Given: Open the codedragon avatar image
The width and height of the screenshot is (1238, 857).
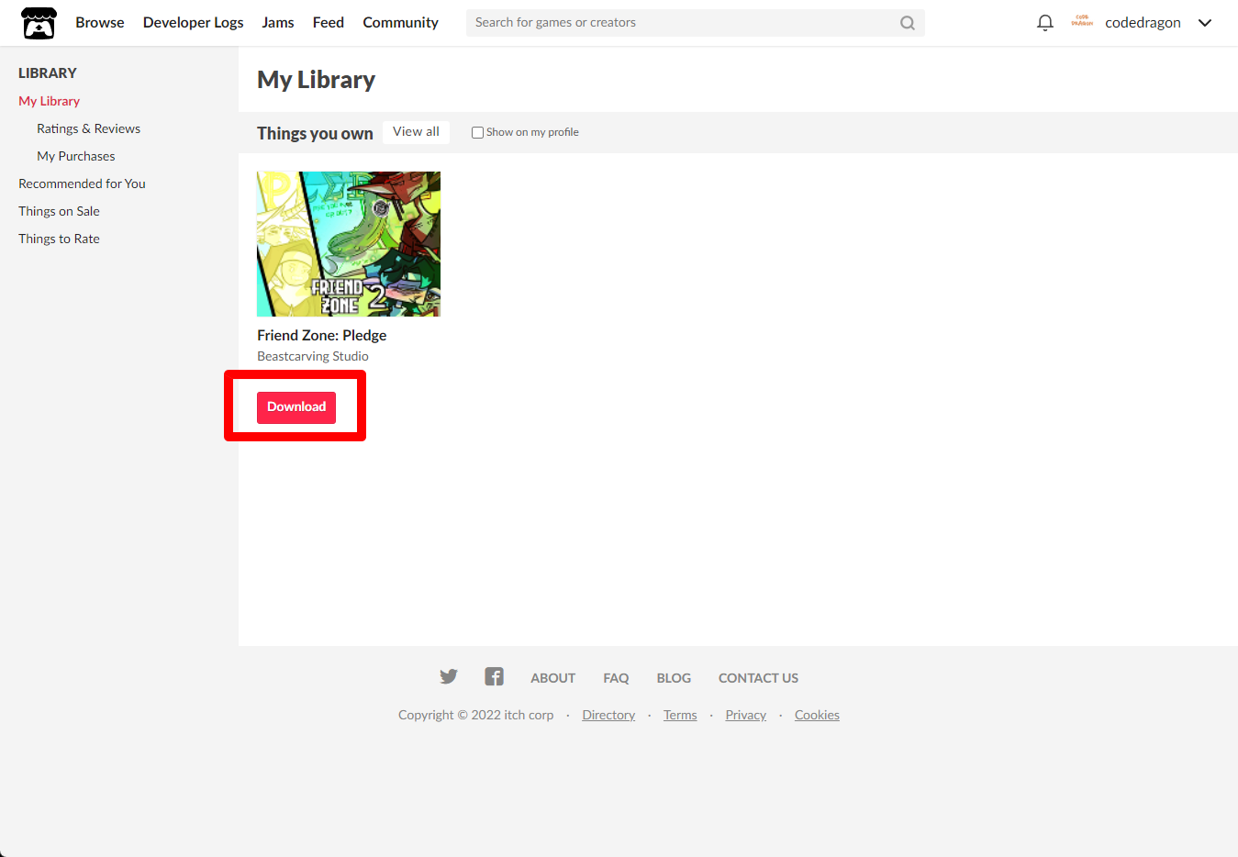Looking at the screenshot, I should point(1082,22).
